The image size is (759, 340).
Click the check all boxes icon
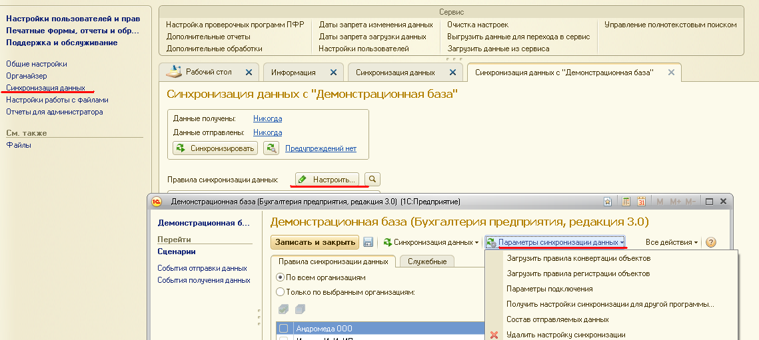[x=284, y=309]
